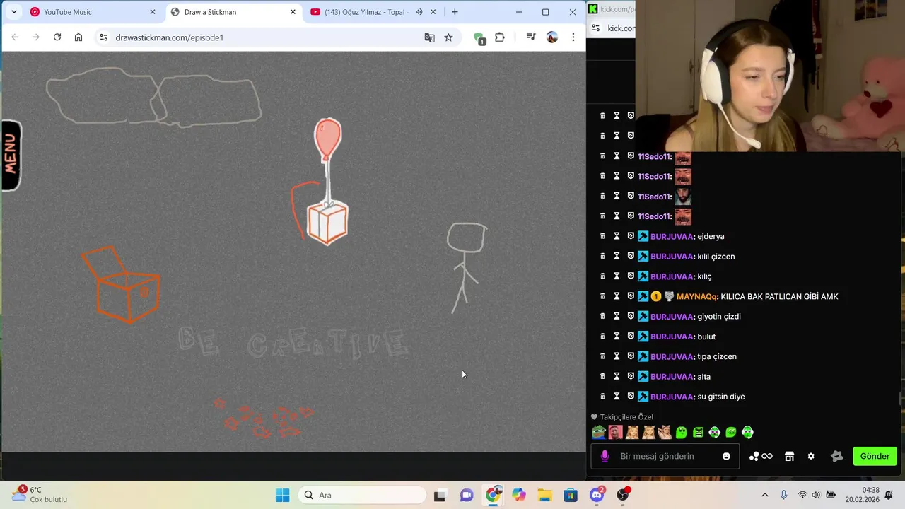Ban user on the "kılıç" message row

pos(631,276)
